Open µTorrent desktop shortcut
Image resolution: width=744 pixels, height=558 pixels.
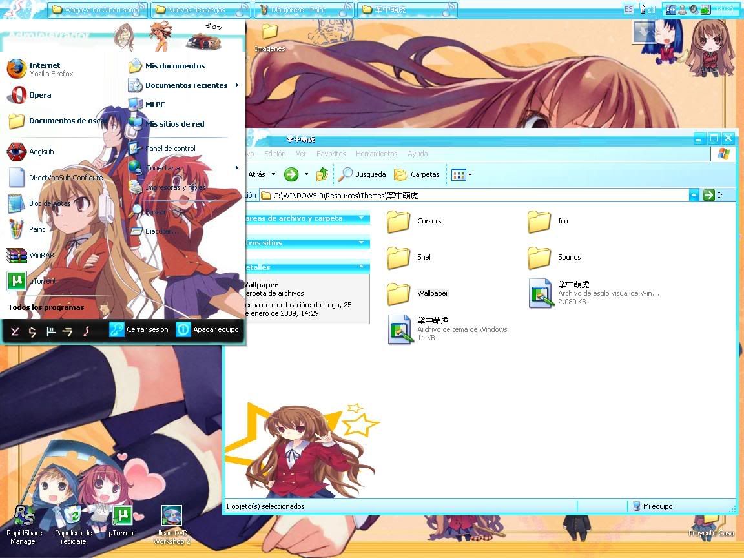pyautogui.click(x=122, y=521)
